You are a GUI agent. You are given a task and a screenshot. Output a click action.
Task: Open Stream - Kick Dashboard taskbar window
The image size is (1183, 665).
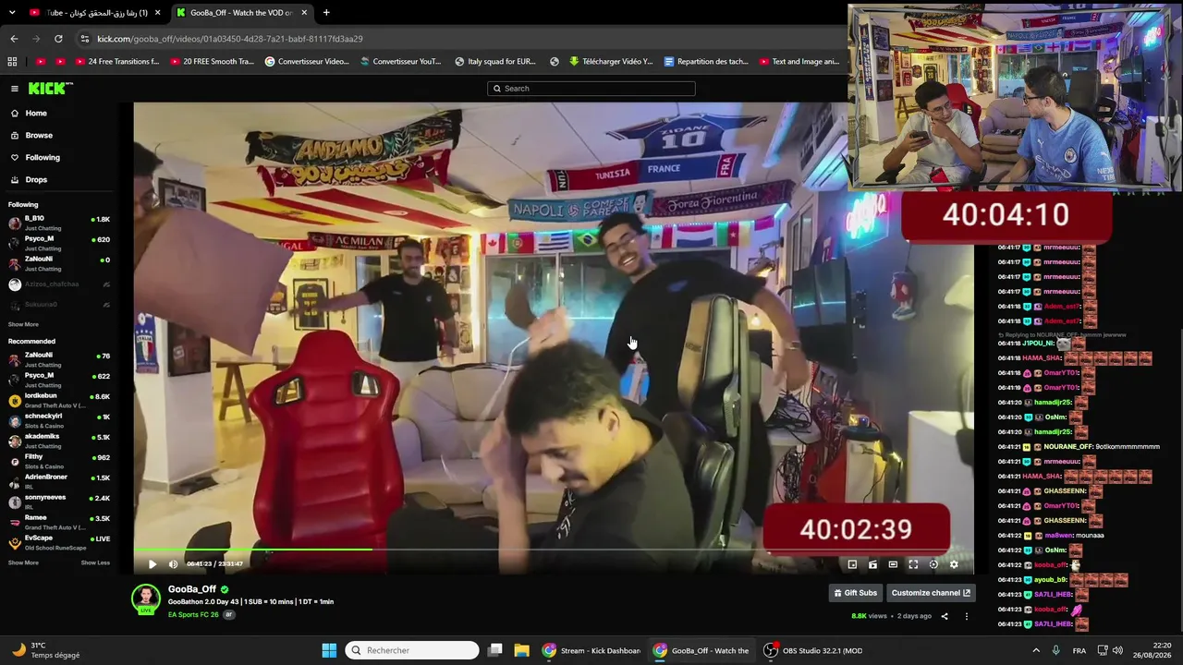(591, 650)
